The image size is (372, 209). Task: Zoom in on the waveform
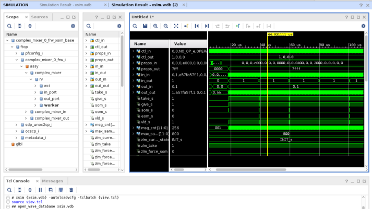pyautogui.click(x=155, y=26)
